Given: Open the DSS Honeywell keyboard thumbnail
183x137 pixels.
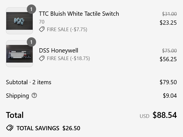Looking at the screenshot, I should point(19,54).
